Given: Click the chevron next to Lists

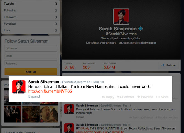Looking at the screenshot, I should [56, 30].
